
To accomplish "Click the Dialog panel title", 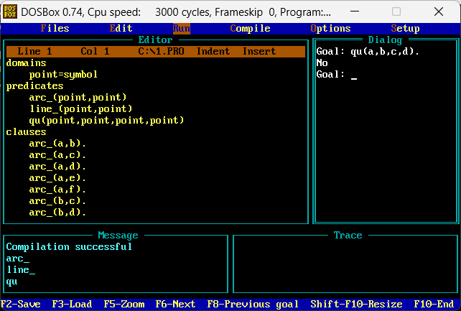I will click(x=385, y=40).
